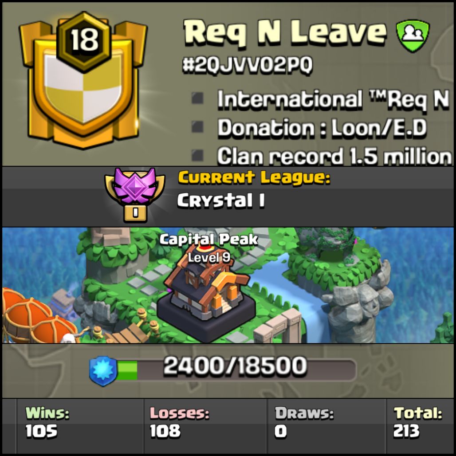Click the Total 213 stat
Screen dimensions: 456x456
(417, 422)
